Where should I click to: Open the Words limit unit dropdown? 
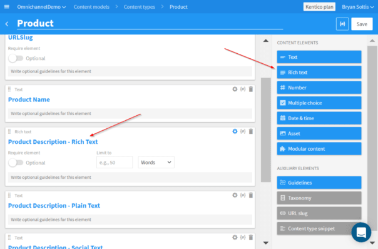click(156, 163)
